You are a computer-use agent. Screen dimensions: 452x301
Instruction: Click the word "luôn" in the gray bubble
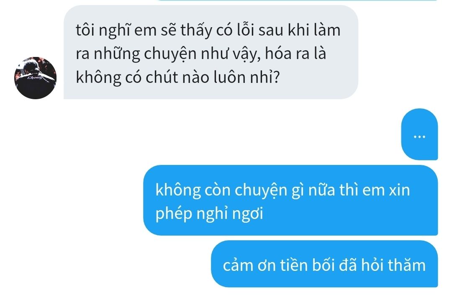coord(229,77)
